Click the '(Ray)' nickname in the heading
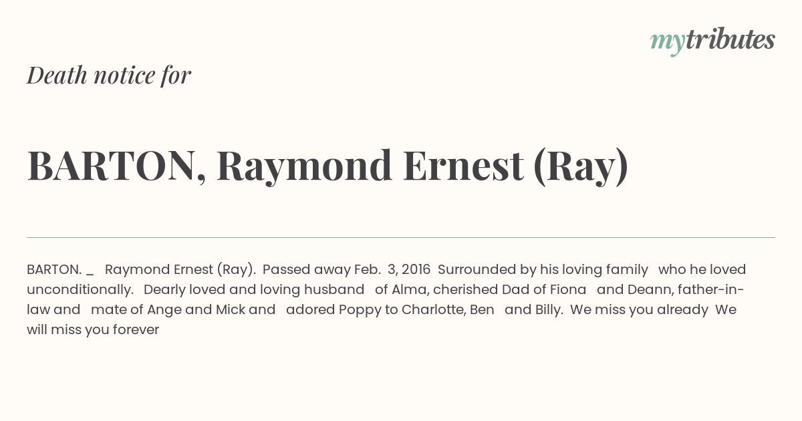The height and width of the screenshot is (421, 802). (580, 167)
